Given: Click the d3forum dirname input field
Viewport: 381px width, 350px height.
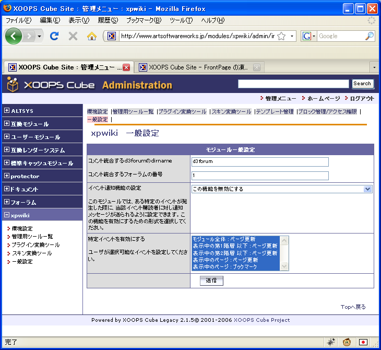Looking at the screenshot, I should [x=260, y=162].
